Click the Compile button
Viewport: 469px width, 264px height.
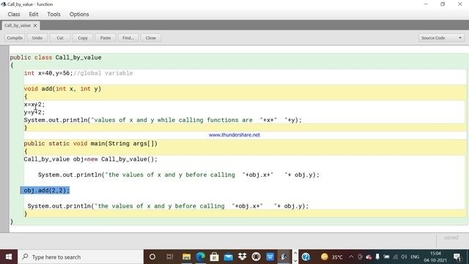(x=15, y=38)
